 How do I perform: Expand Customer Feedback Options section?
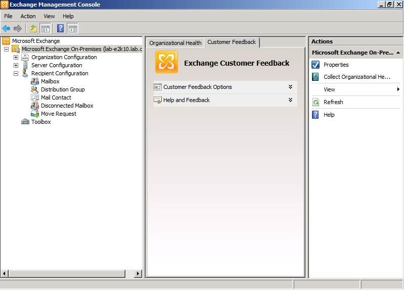(290, 87)
